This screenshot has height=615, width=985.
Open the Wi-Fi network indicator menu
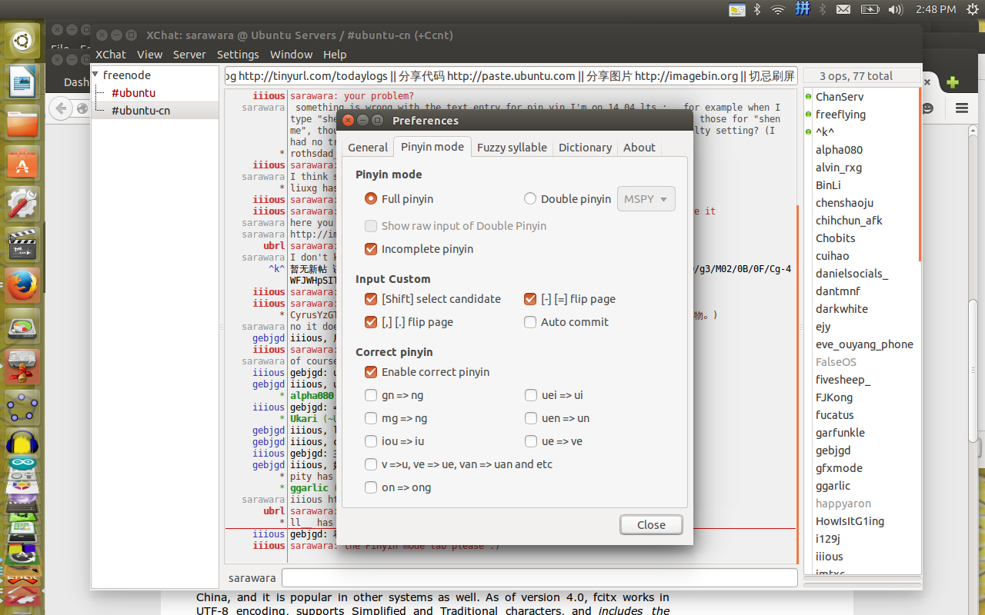(778, 9)
